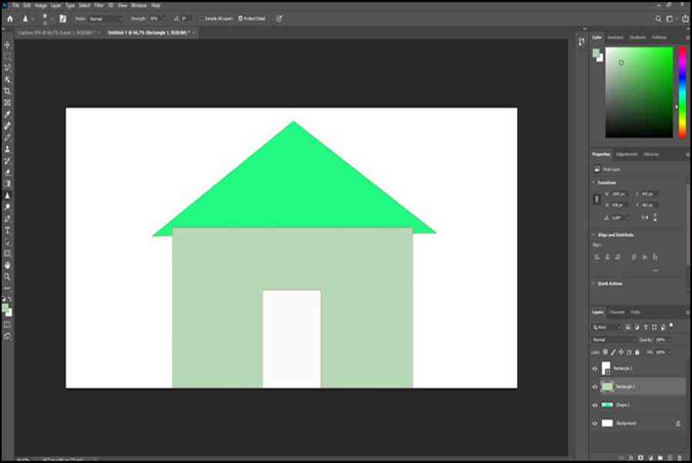692x463 pixels.
Task: Enable the Sample All Layers checkbox
Action: pyautogui.click(x=201, y=18)
